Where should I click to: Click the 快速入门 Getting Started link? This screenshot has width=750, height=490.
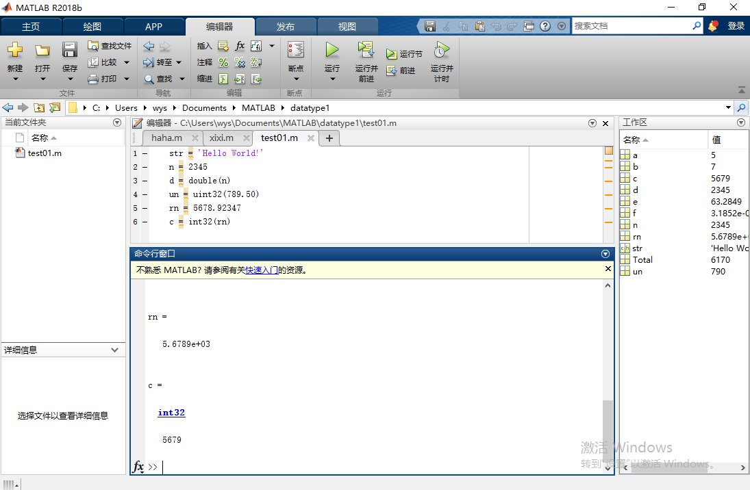(261, 270)
